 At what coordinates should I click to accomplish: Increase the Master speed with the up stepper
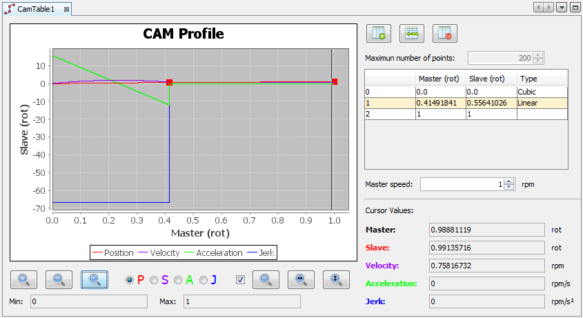click(509, 181)
